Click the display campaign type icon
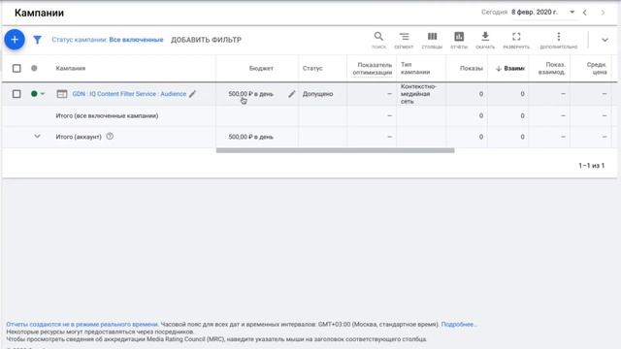The width and height of the screenshot is (621, 349). click(x=62, y=94)
